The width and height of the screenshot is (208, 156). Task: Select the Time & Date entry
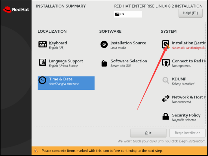click(66, 83)
